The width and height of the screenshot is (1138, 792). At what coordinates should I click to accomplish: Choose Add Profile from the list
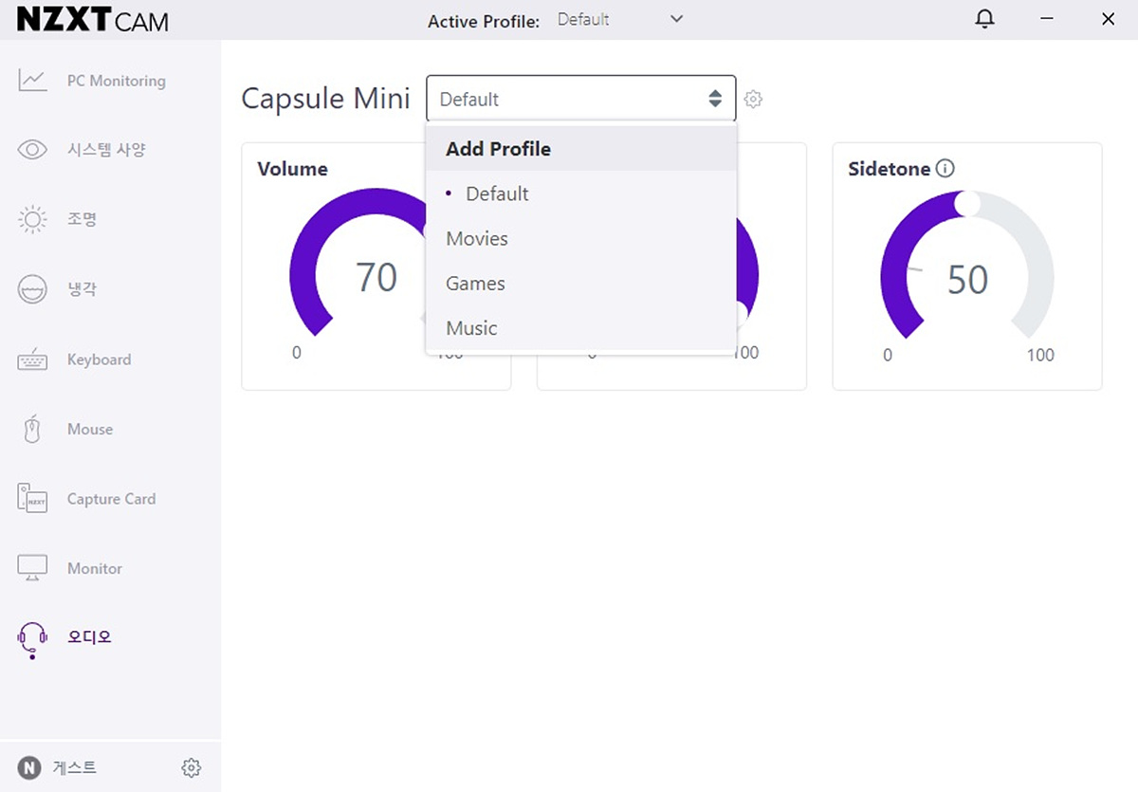[581, 149]
